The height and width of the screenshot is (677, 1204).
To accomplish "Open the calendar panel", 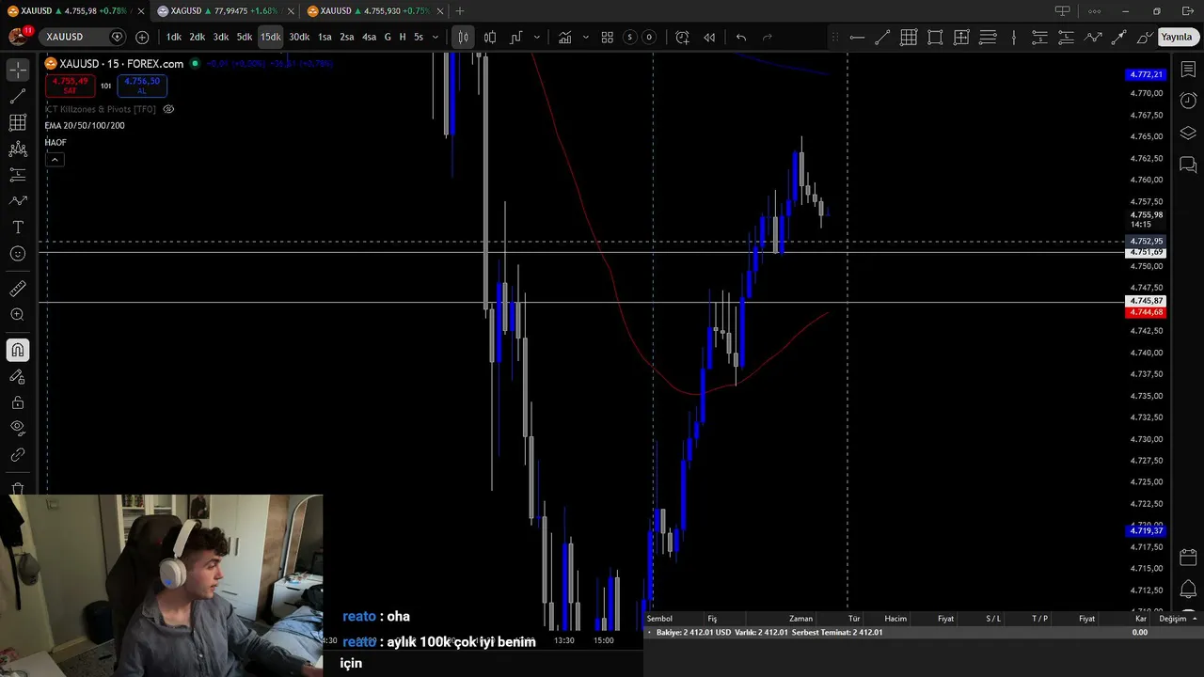I will (1188, 557).
